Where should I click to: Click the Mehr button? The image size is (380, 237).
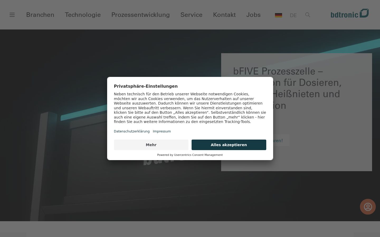(x=151, y=145)
